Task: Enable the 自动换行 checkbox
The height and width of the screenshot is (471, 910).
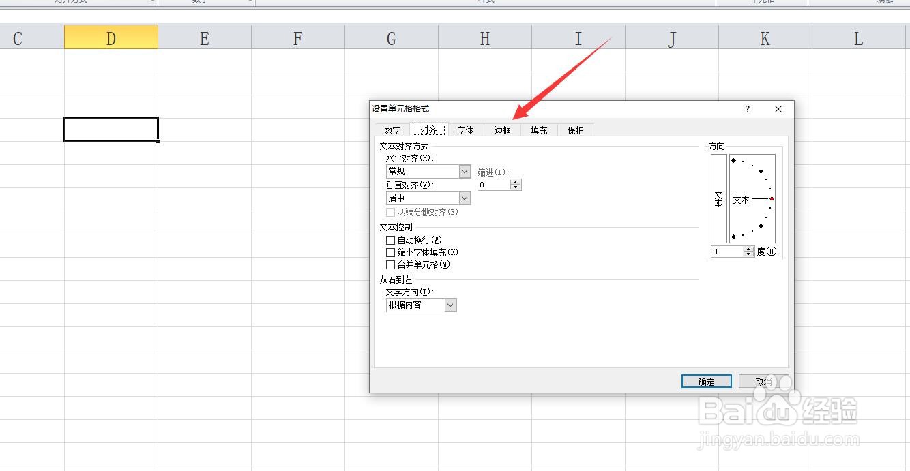Action: [x=390, y=240]
